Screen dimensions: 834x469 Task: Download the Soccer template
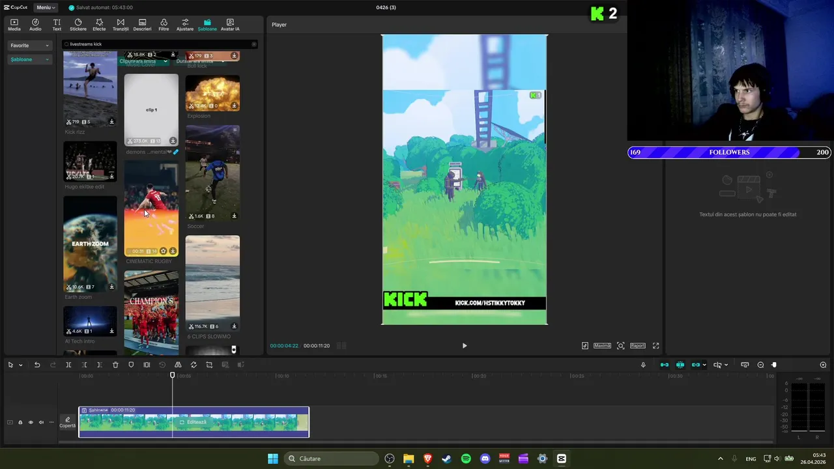pyautogui.click(x=234, y=216)
